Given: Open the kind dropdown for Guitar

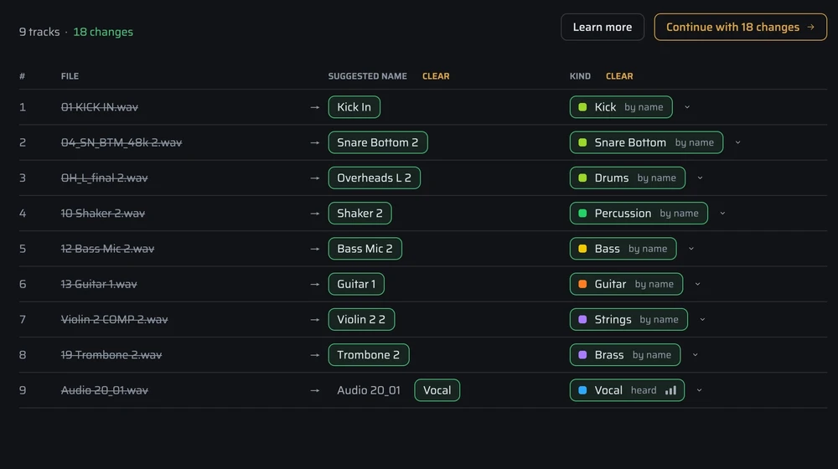Looking at the screenshot, I should pos(697,284).
